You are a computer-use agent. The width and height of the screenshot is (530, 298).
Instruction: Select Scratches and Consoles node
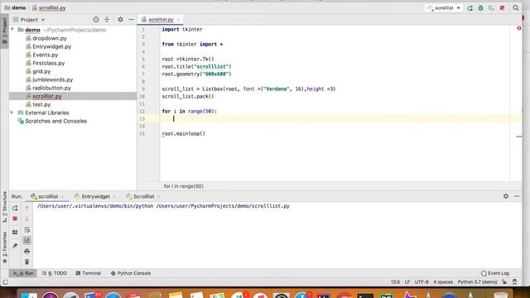(55, 121)
